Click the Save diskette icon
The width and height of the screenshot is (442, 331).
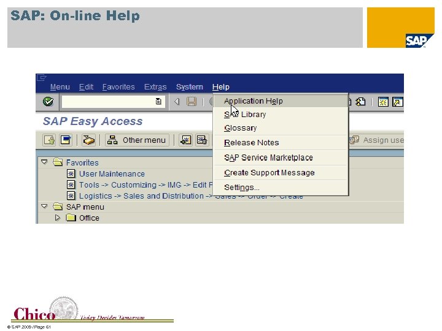point(192,101)
